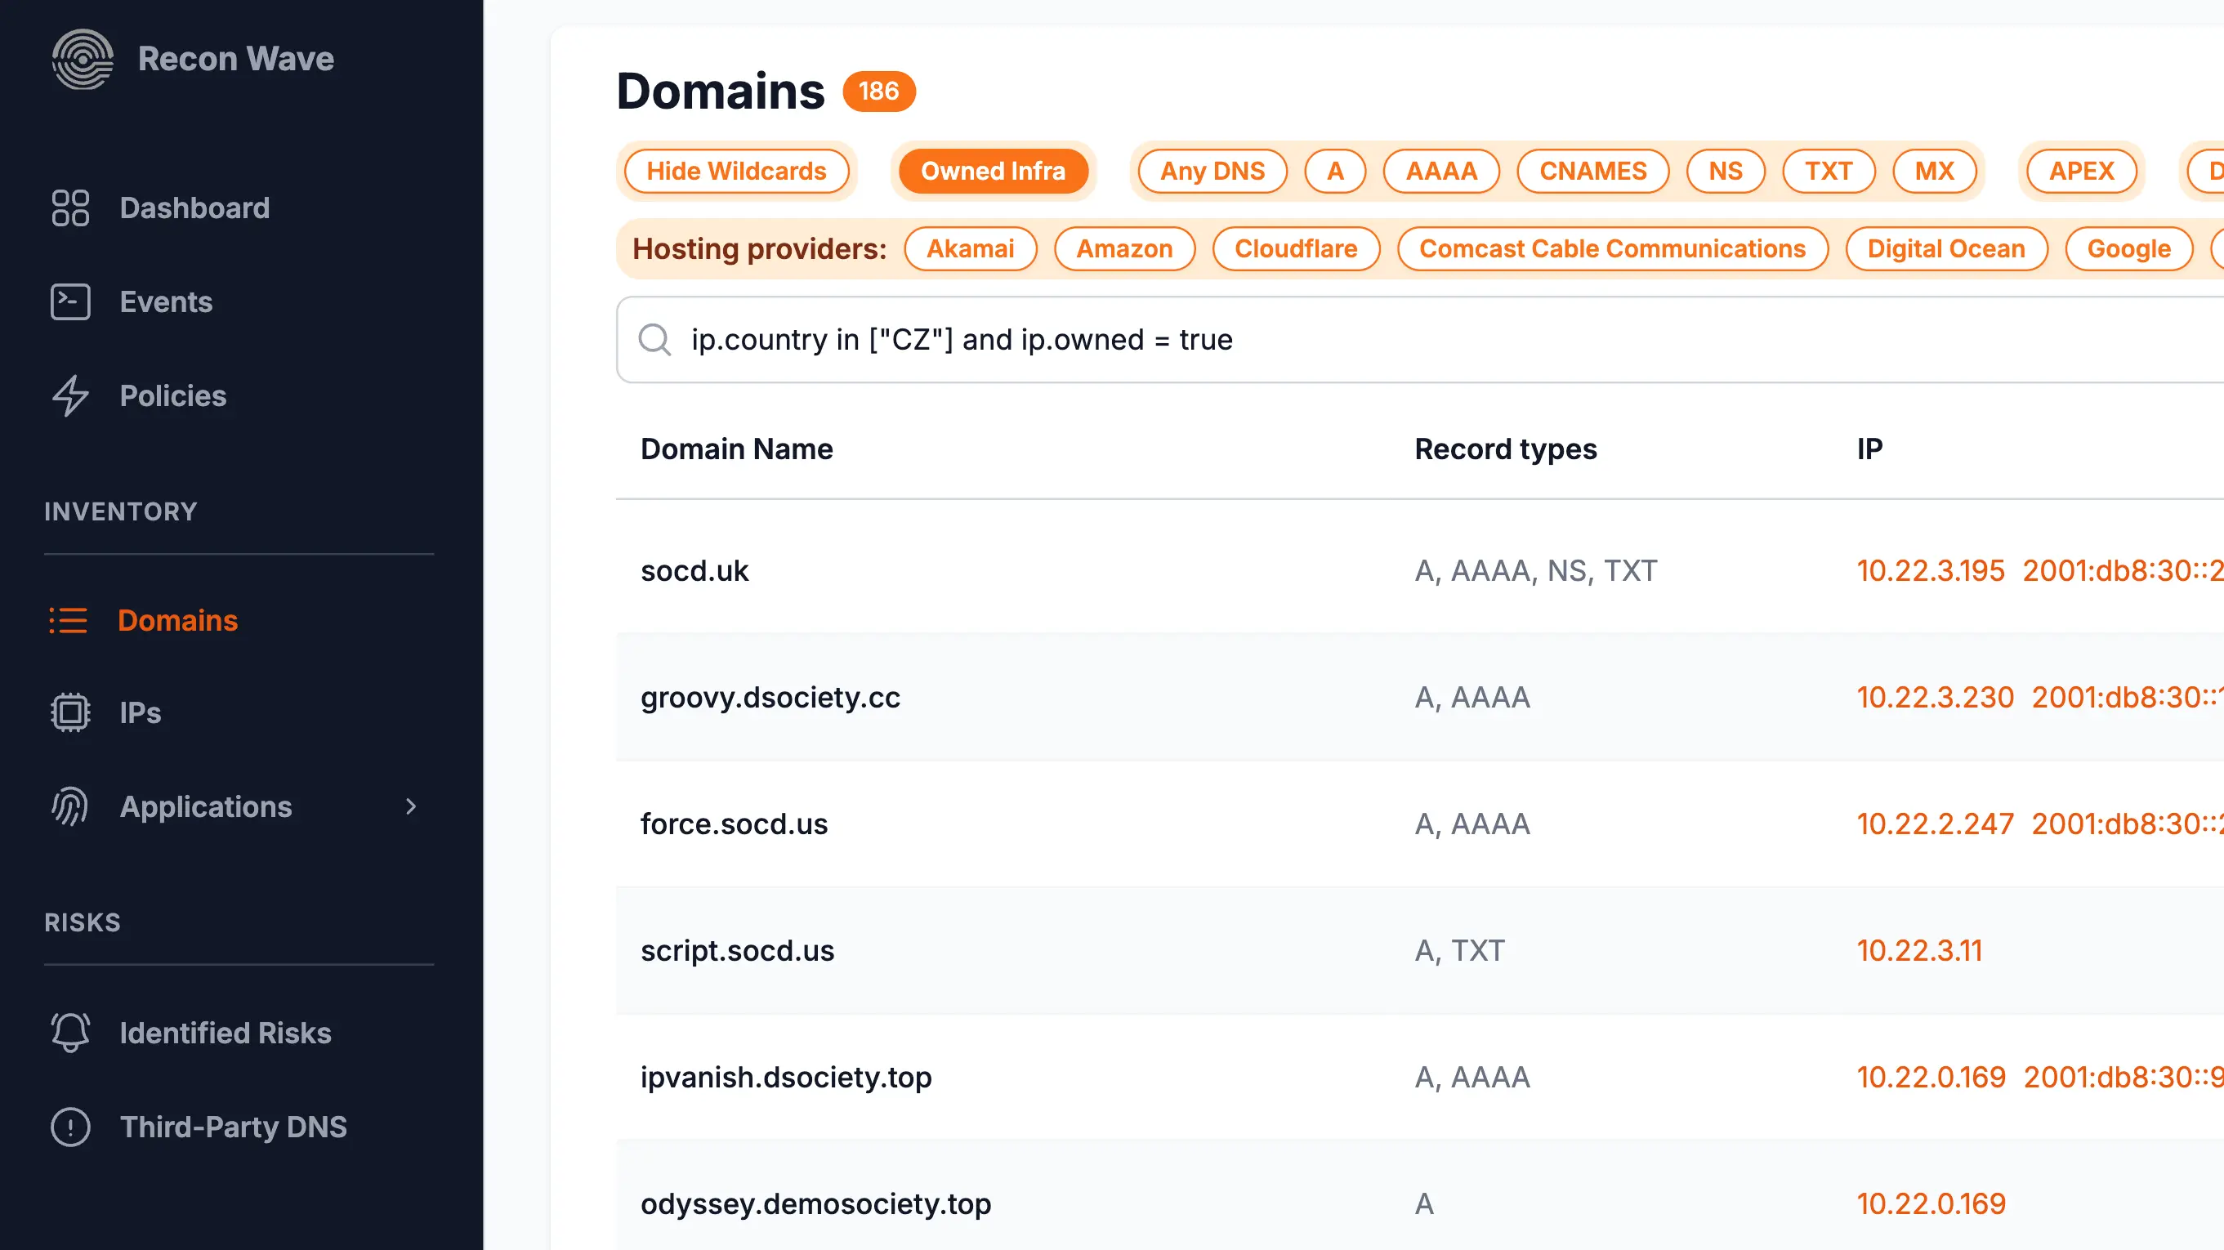Toggle the NS record filter

1725,171
